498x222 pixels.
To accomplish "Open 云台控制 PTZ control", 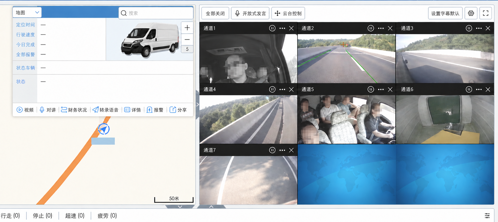I will click(x=288, y=13).
